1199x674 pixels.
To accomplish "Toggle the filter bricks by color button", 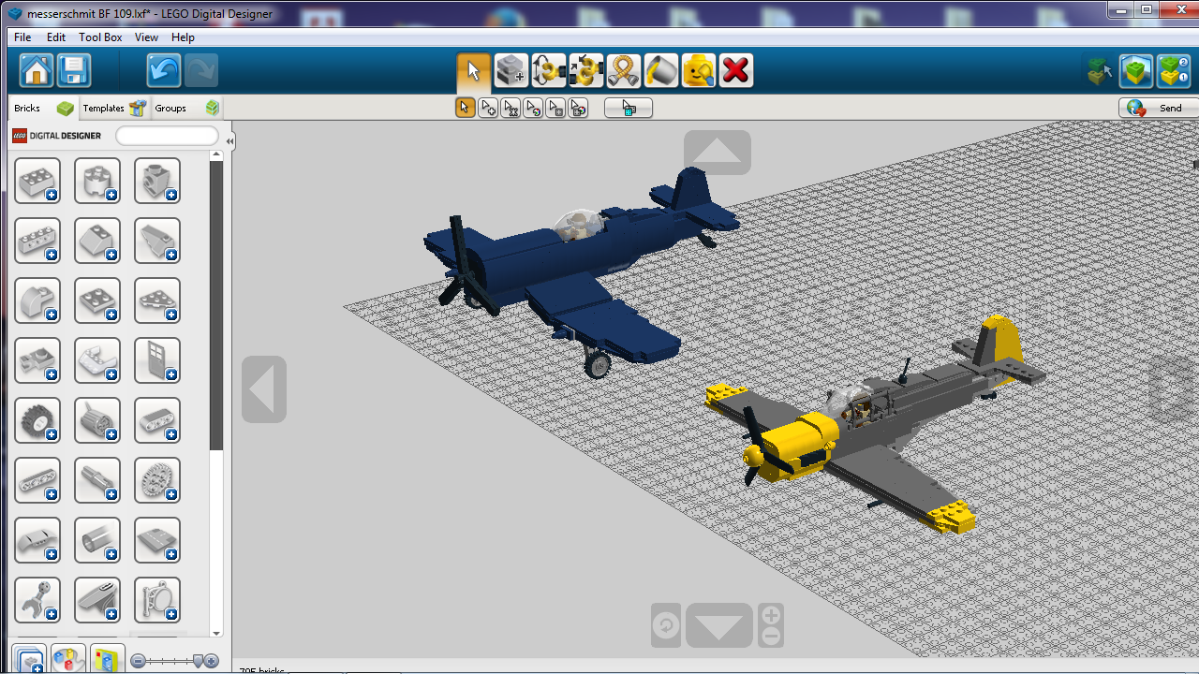I will [x=67, y=660].
